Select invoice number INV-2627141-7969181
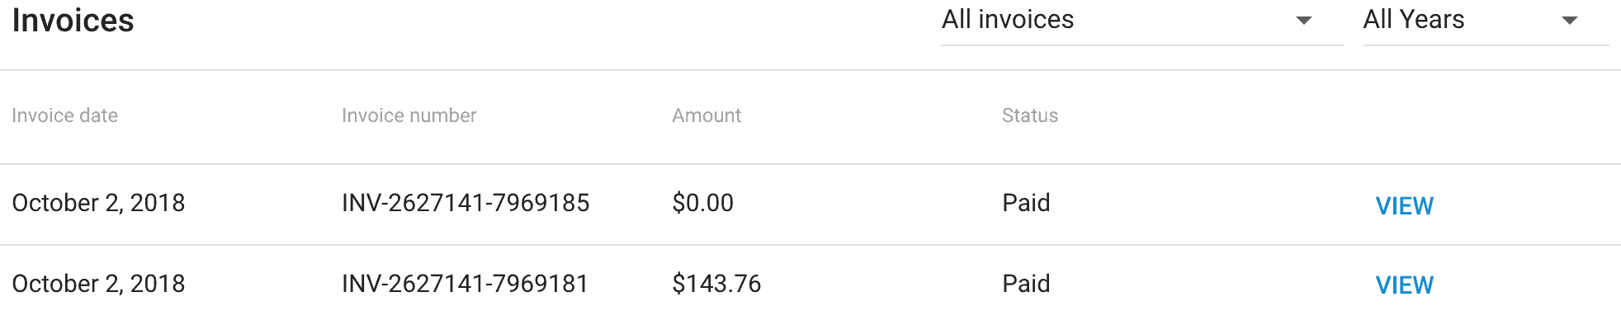Screen dimensions: 1621x325 pyautogui.click(x=465, y=284)
